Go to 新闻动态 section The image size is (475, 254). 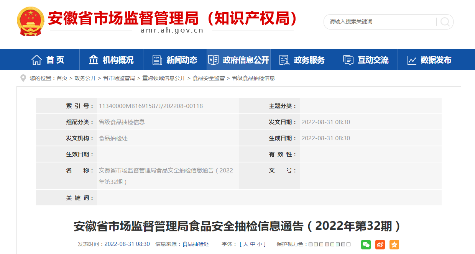coord(175,60)
